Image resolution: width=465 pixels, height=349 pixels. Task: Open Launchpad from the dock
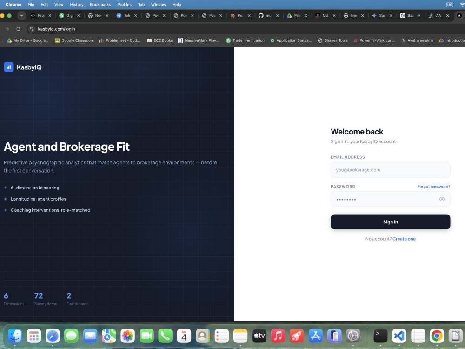[34, 336]
